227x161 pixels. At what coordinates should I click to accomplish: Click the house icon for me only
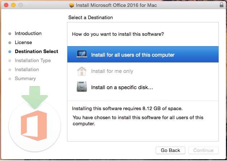tap(82, 71)
